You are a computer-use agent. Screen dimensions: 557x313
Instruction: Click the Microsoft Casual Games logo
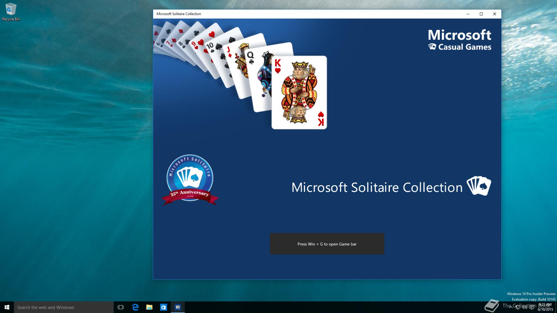[x=460, y=40]
